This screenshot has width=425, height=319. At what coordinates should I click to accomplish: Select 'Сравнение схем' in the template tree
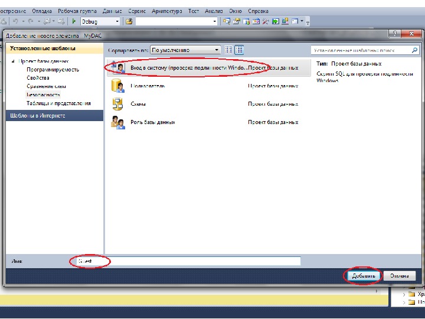click(47, 86)
